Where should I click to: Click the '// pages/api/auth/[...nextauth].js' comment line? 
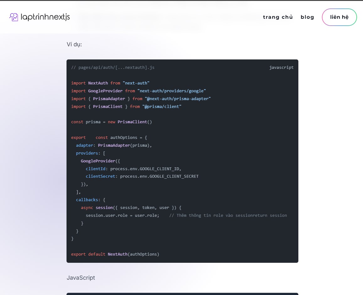(x=113, y=67)
